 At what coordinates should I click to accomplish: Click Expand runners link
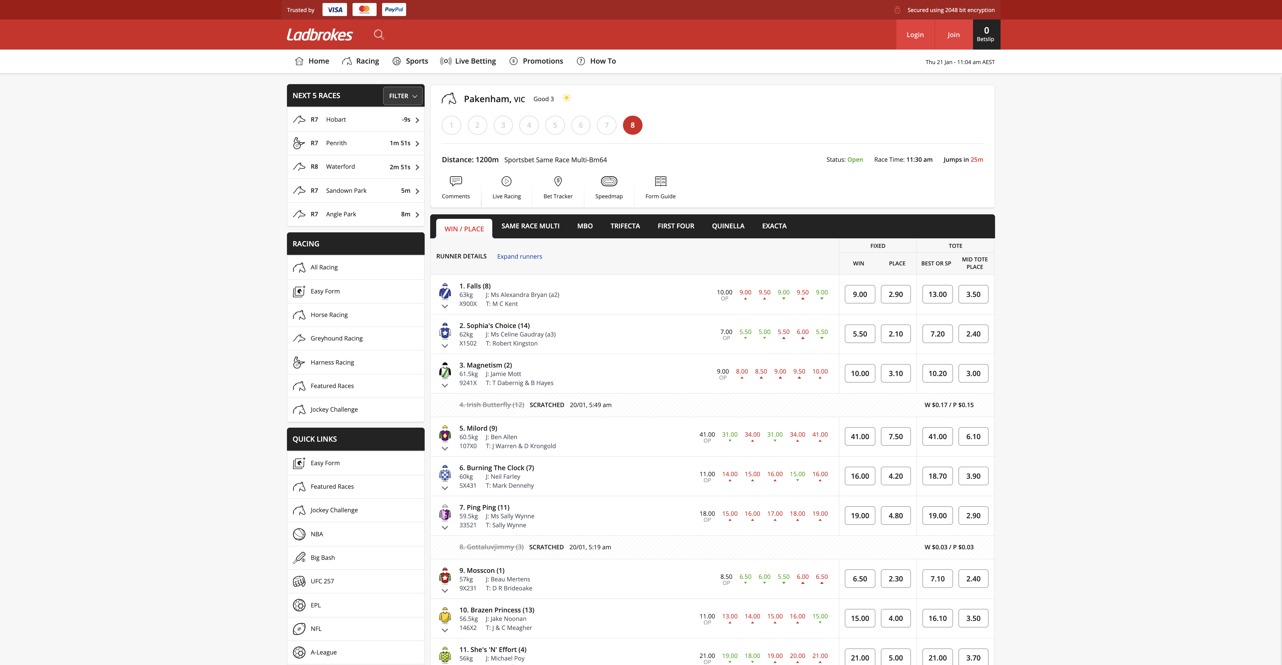click(520, 256)
